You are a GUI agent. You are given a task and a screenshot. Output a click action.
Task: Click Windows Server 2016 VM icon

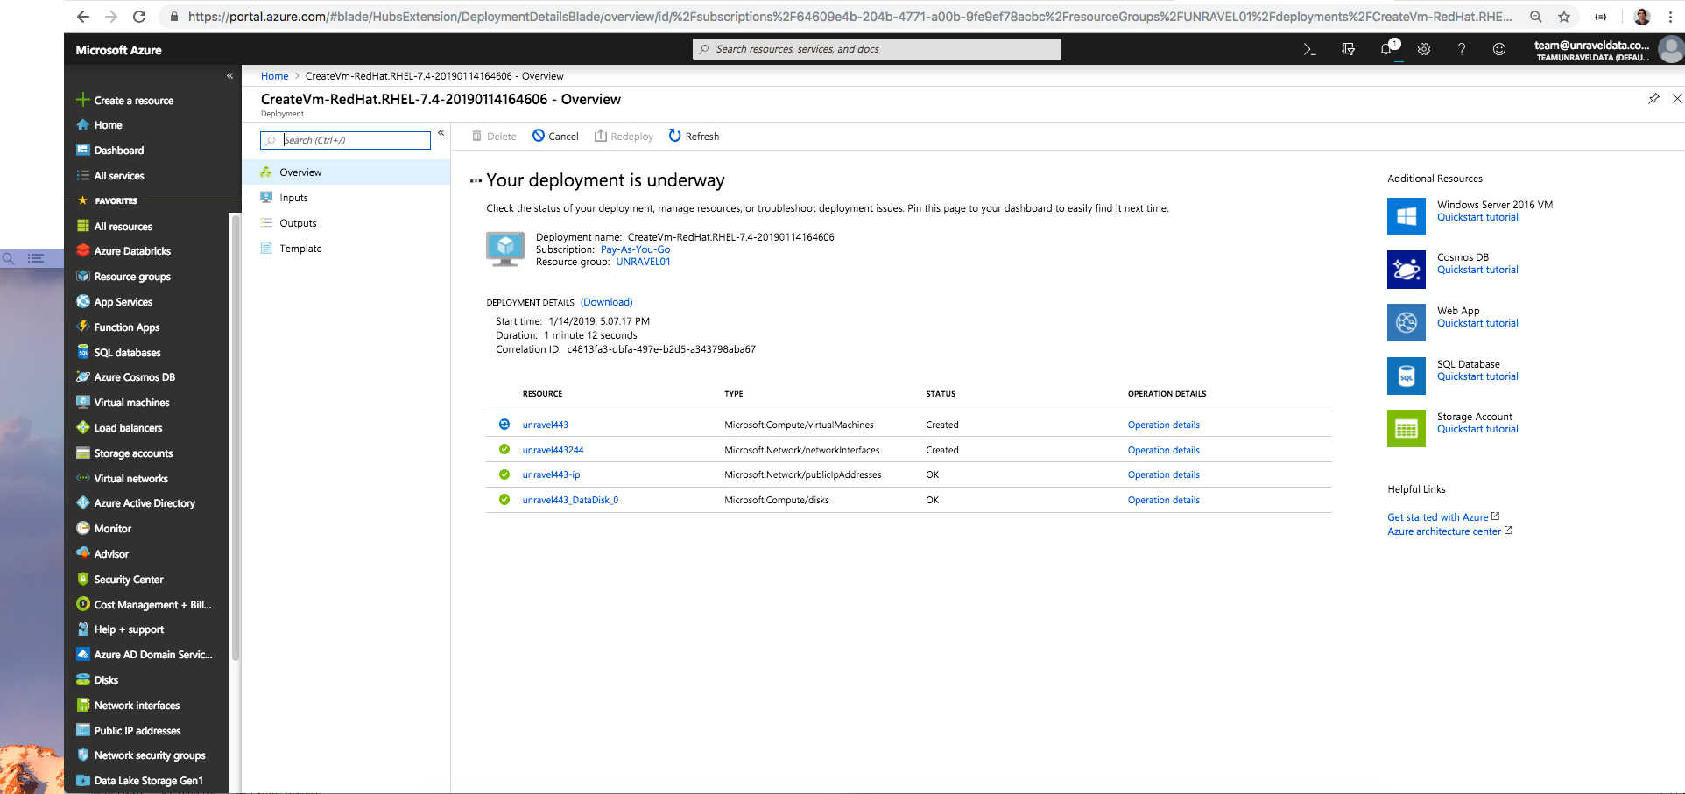[x=1407, y=216]
